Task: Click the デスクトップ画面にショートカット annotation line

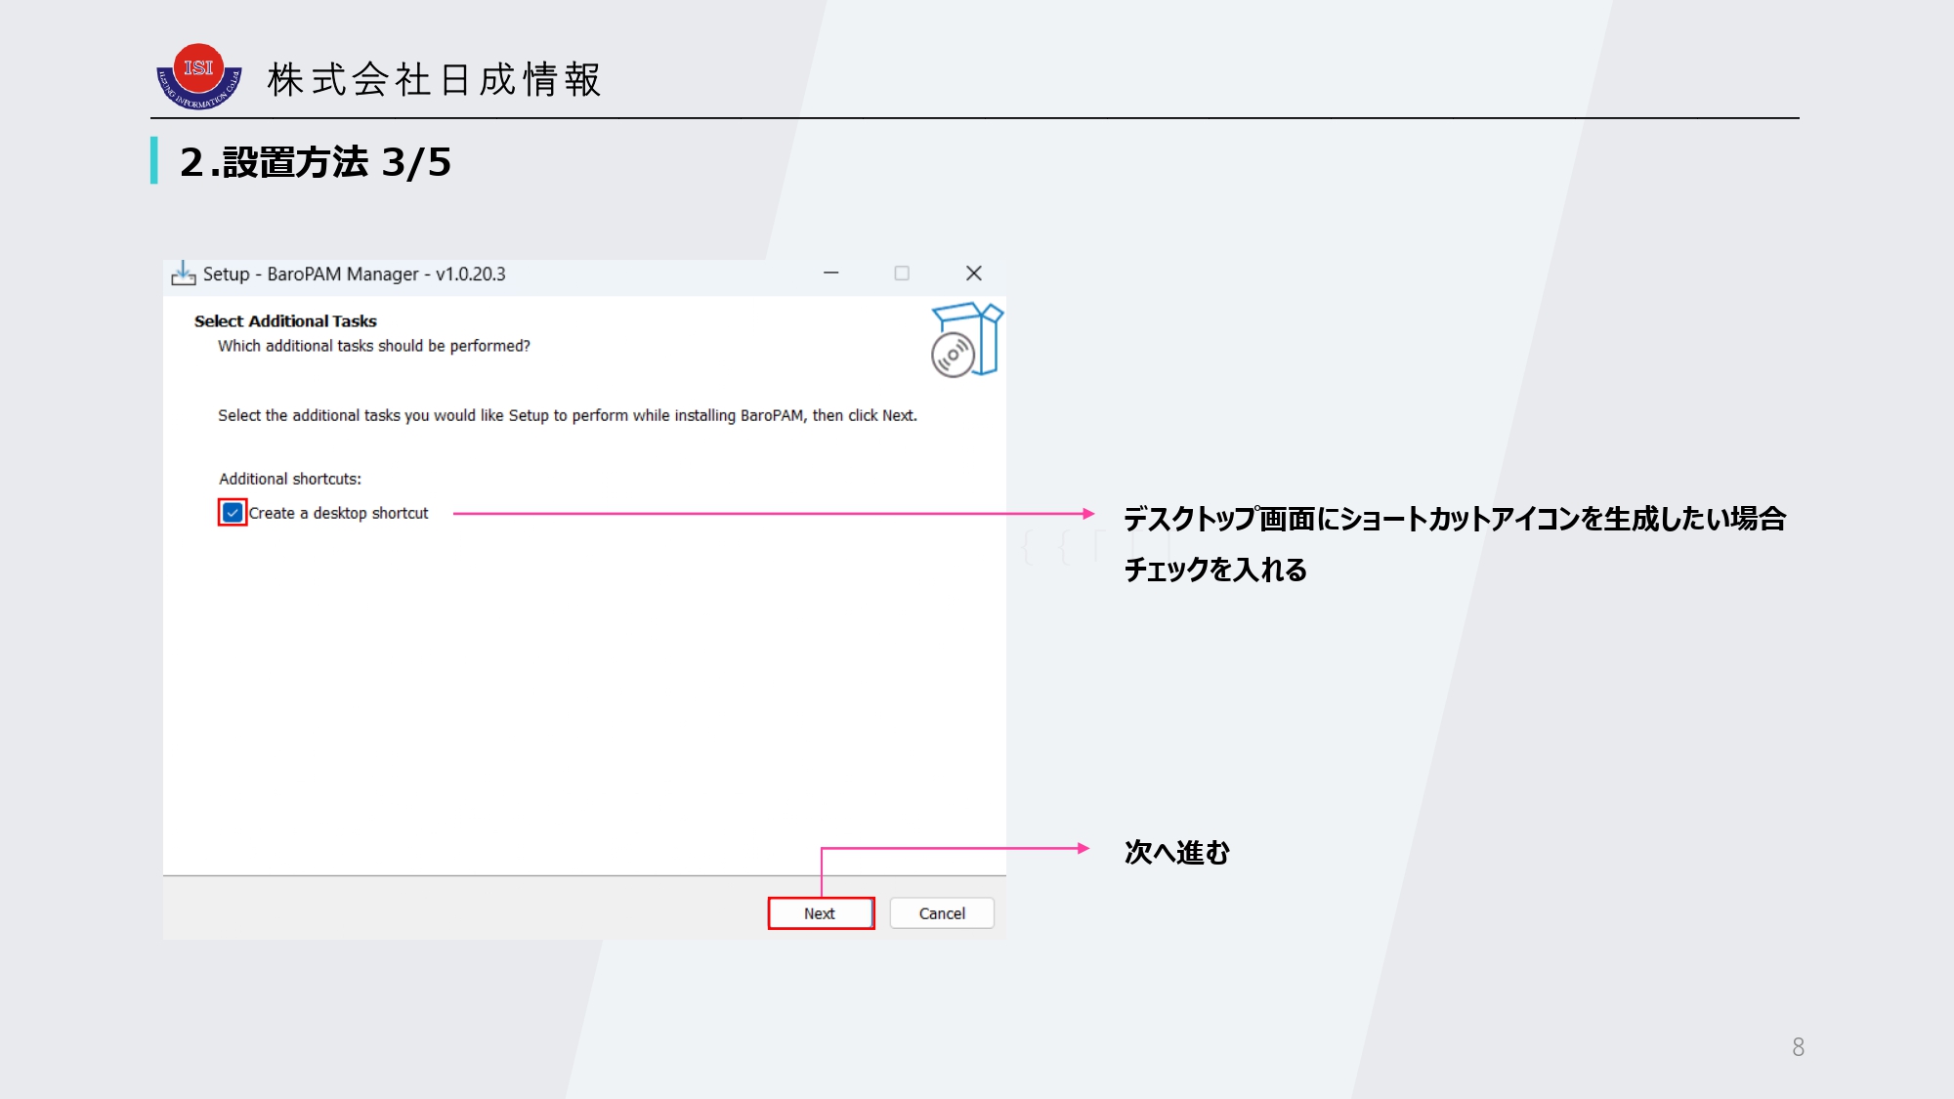Action: pos(1455,519)
